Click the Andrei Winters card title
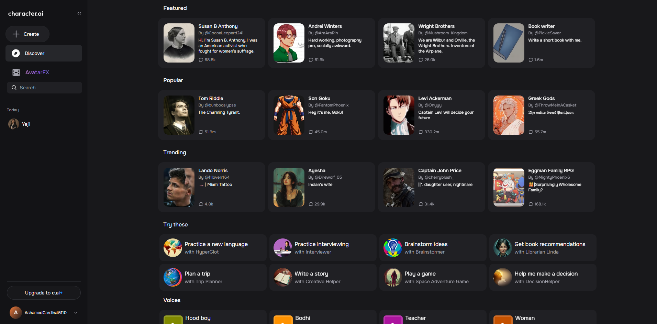This screenshot has width=657, height=324. click(x=325, y=26)
